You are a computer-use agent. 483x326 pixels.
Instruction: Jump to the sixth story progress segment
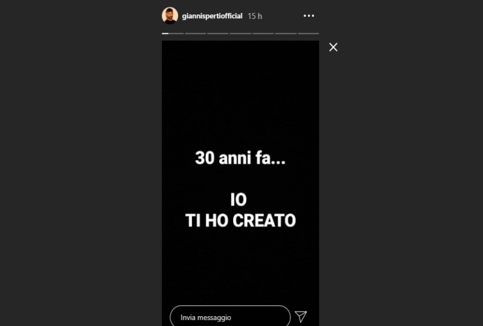point(285,33)
